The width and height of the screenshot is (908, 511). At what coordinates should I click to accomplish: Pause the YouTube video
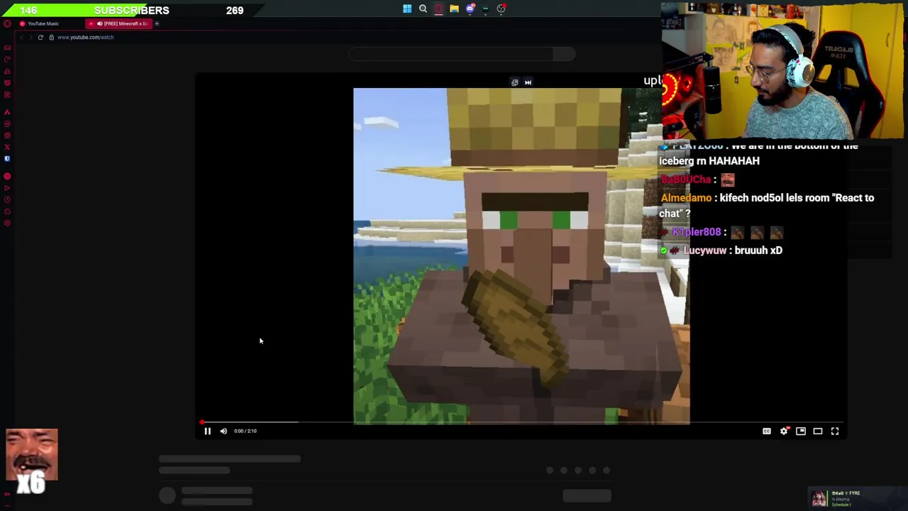click(207, 431)
